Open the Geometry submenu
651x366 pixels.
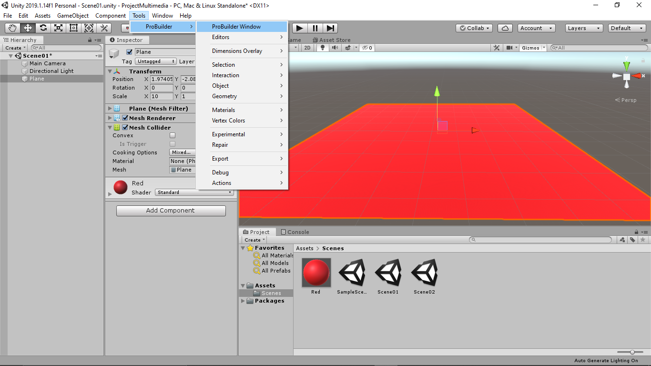(x=242, y=96)
